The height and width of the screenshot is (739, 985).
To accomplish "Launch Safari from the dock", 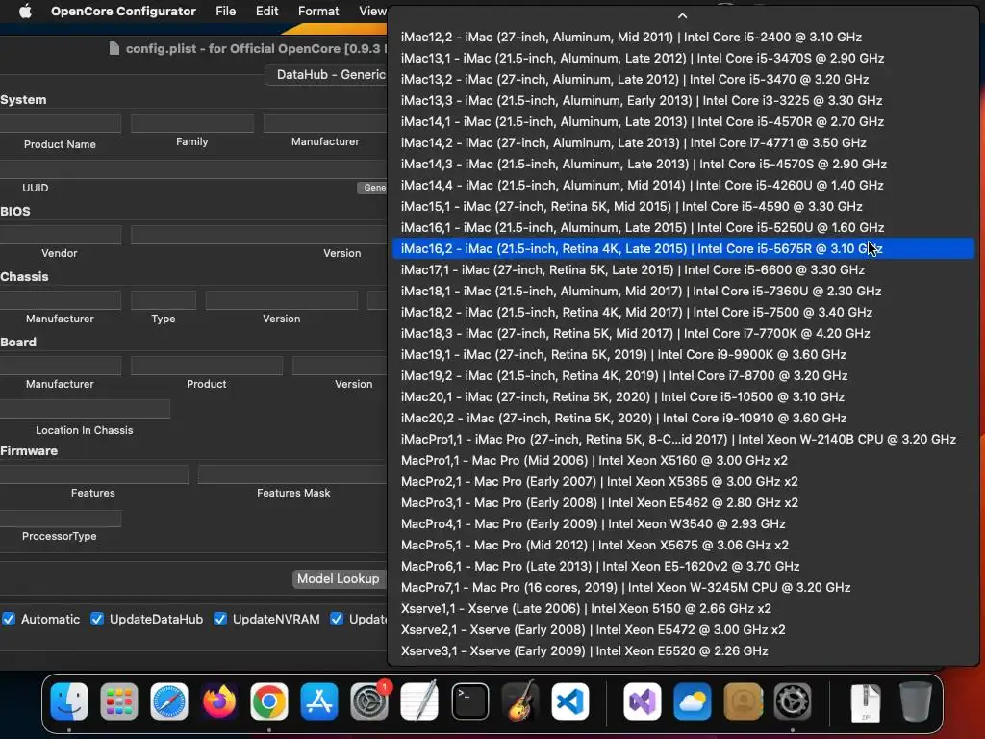I will pos(169,701).
